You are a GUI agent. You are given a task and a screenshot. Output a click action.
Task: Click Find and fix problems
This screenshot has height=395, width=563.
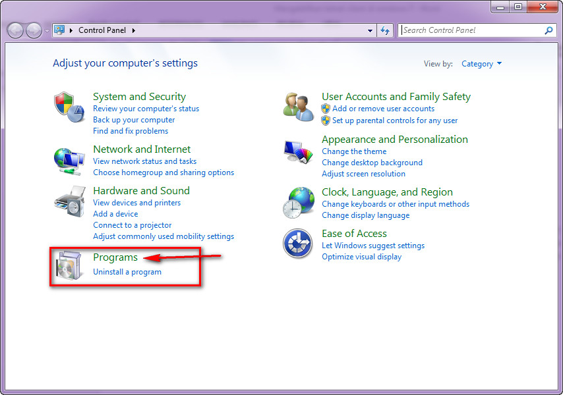[x=131, y=131]
